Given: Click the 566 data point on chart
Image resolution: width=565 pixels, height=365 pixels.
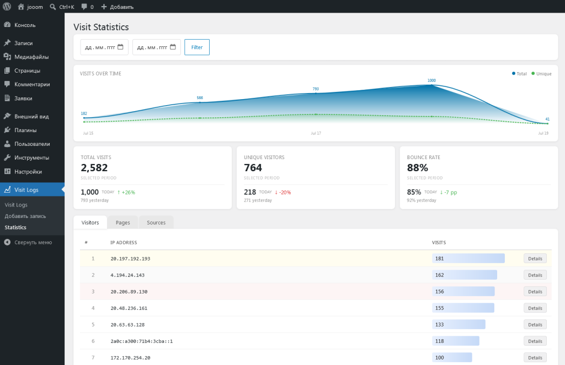Looking at the screenshot, I should [x=200, y=102].
